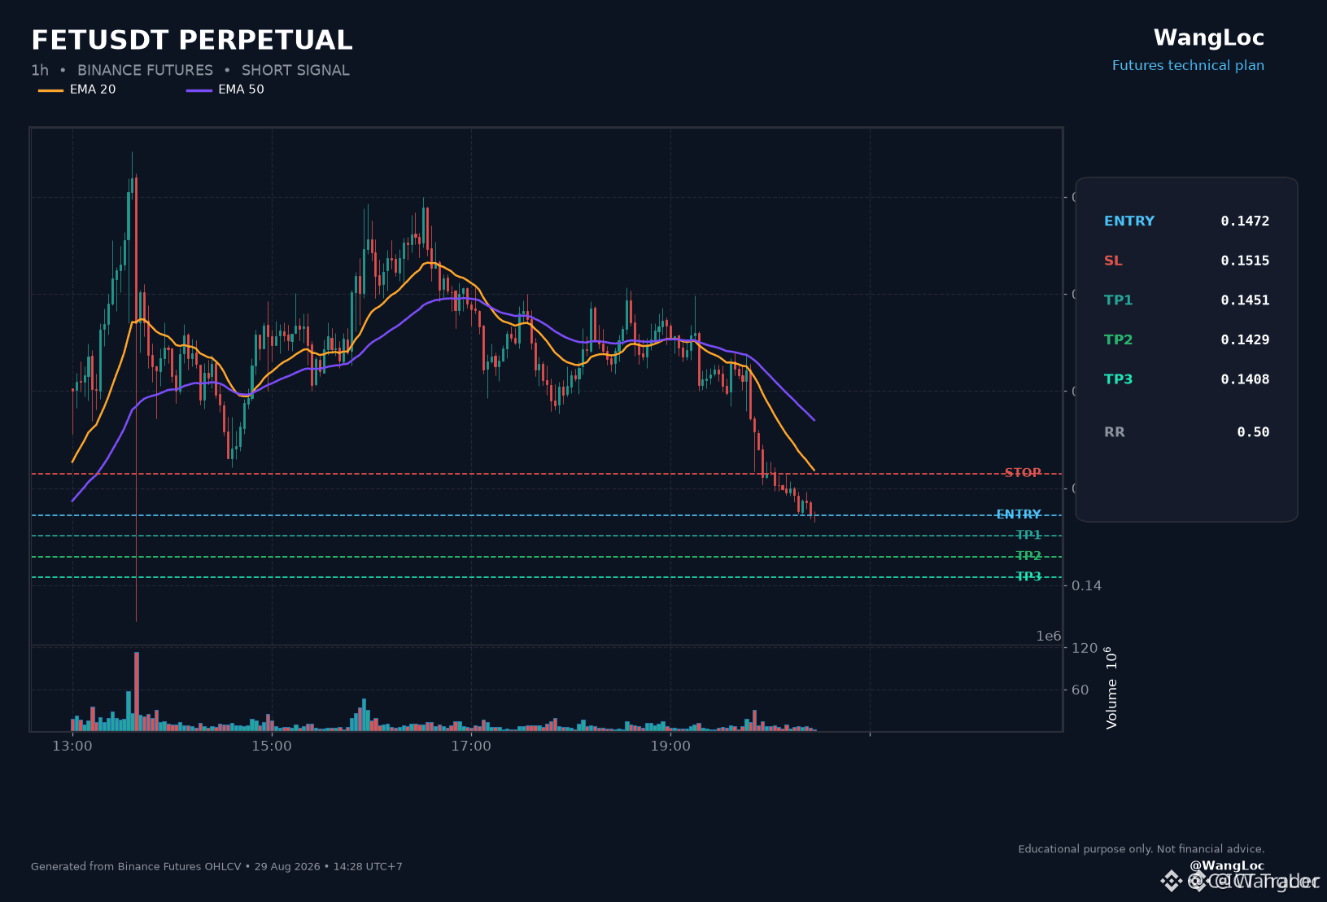
Task: Click the 60 volume axis label
Action: 1080,690
